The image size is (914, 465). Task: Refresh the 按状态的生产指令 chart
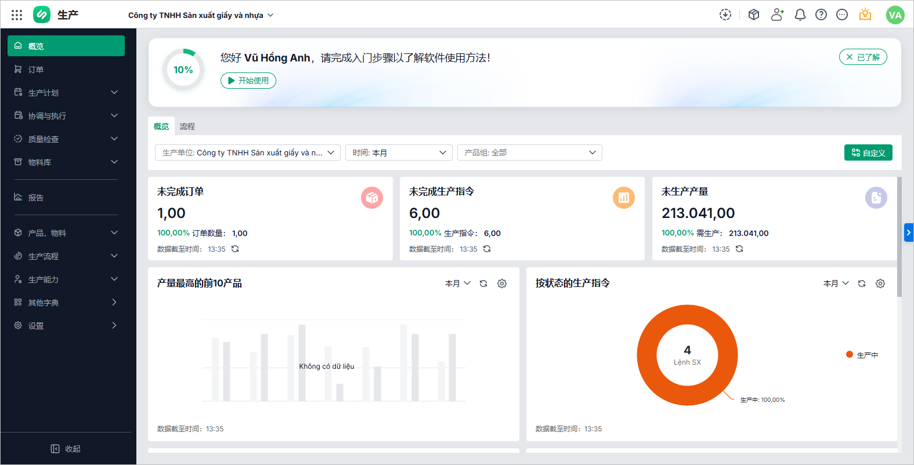[x=862, y=284]
